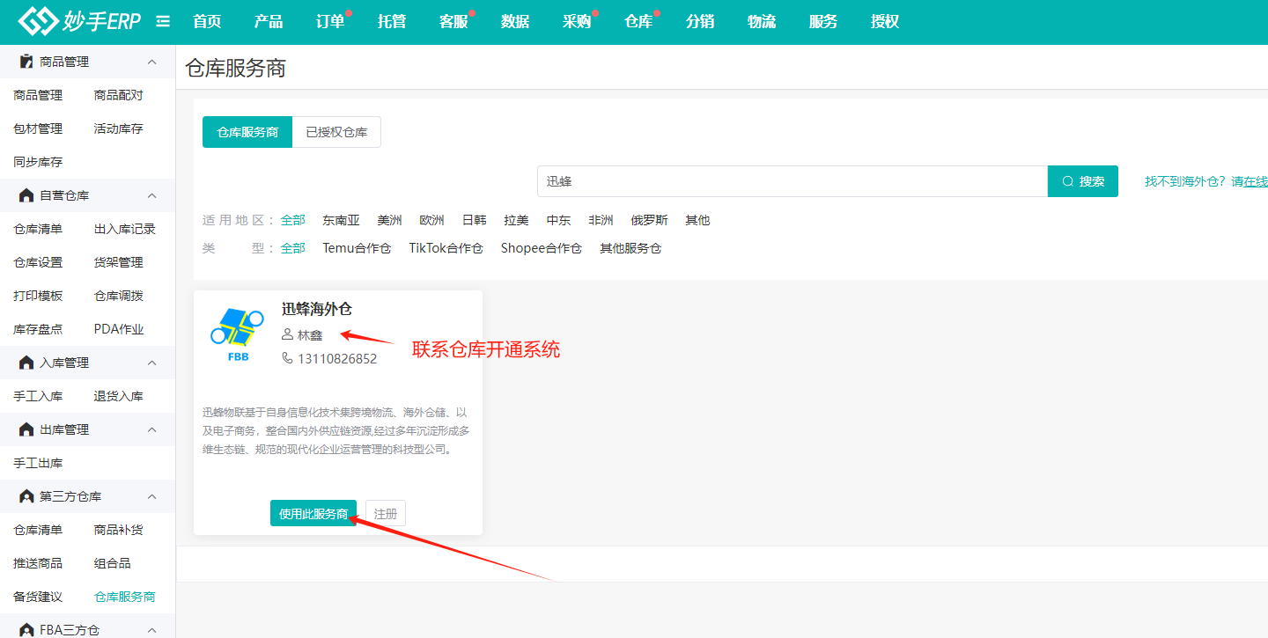The image size is (1268, 638).
Task: Open 仓库调拨 in sidebar
Action: 119,296
